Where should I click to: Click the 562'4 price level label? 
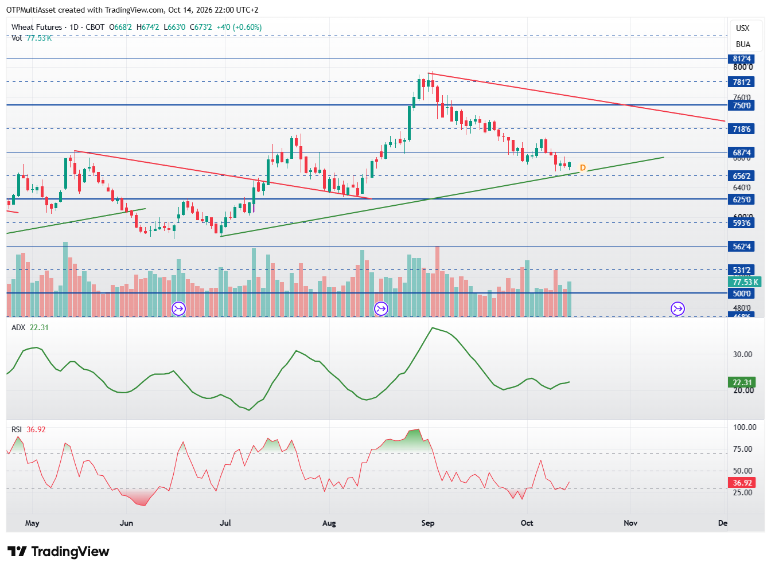pos(741,247)
